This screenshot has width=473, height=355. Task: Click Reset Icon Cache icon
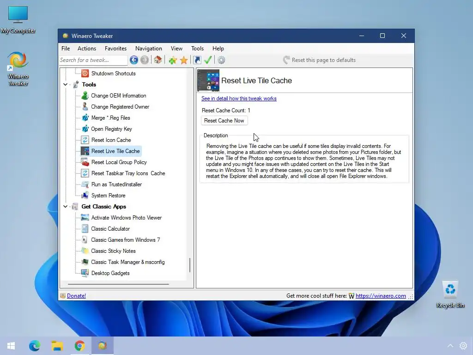pyautogui.click(x=85, y=140)
